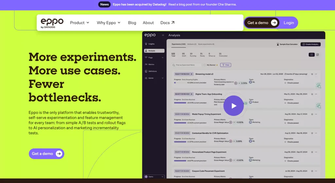Screen dimensions: 335x183
Task: Click the hero Get a demo button
Action: click(x=46, y=154)
